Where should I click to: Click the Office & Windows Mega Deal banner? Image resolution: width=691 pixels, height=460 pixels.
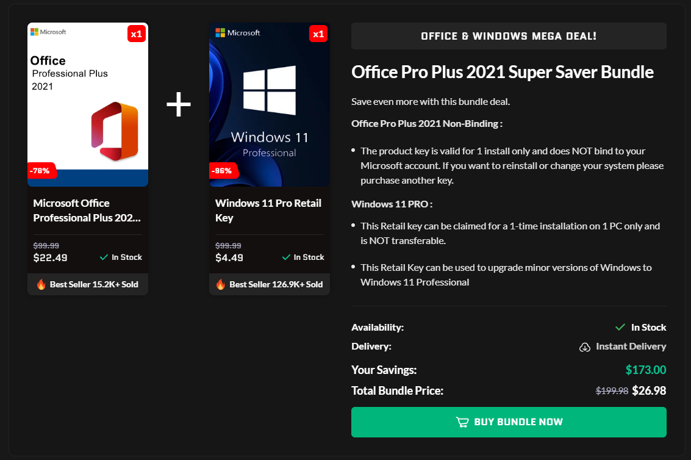509,36
